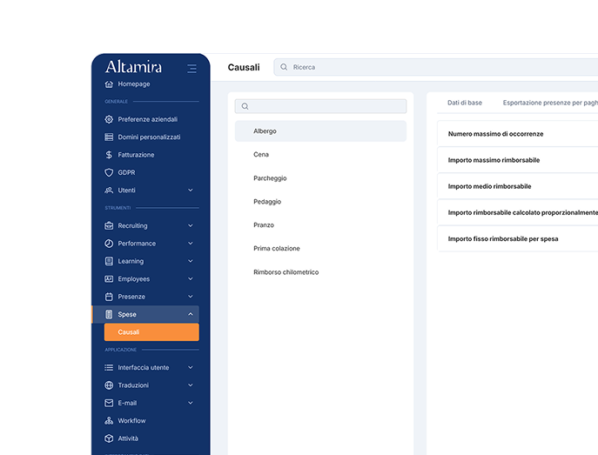Select Rimborso chilometrico from the list
The height and width of the screenshot is (455, 598).
pos(286,272)
